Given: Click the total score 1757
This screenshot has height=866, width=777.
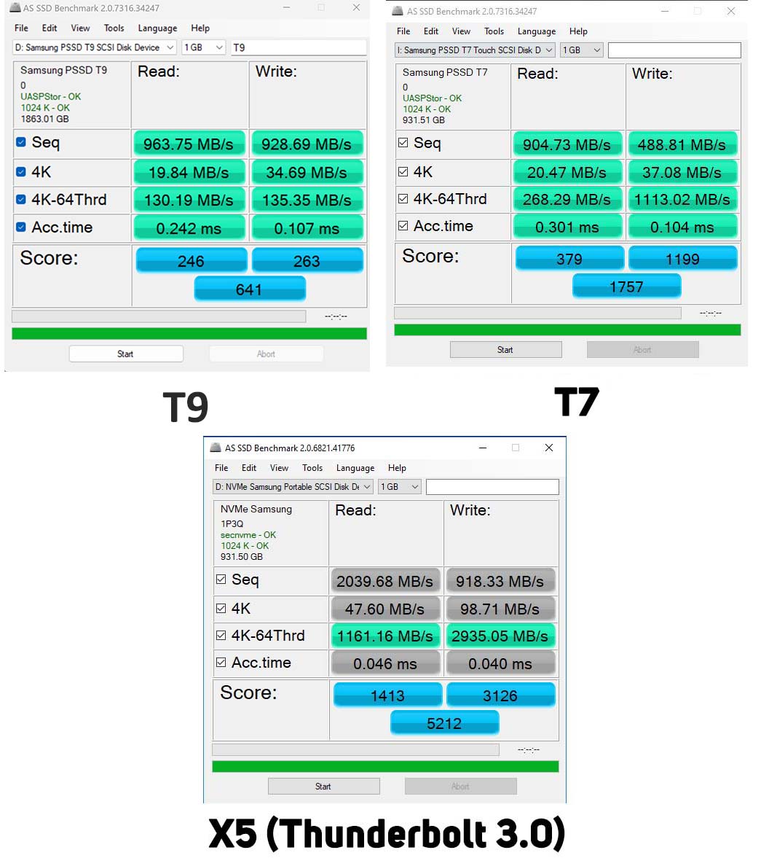Looking at the screenshot, I should (627, 286).
